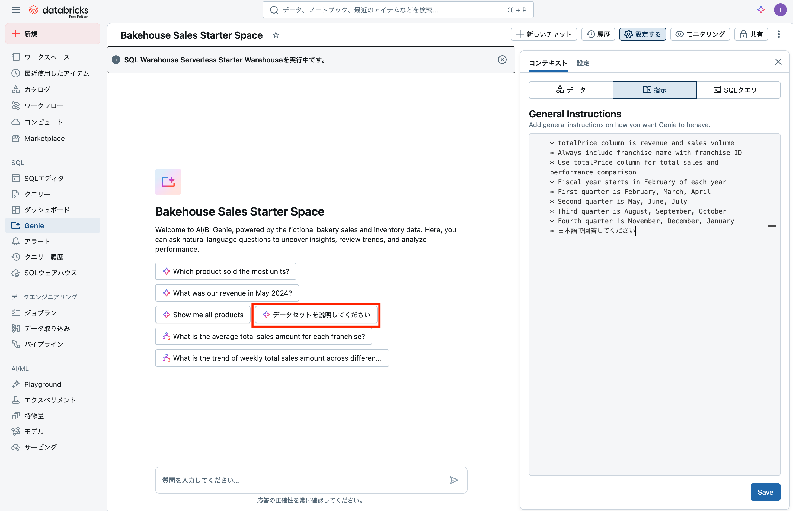
Task: Open クエリー履歴 in the sidebar
Action: 52,257
